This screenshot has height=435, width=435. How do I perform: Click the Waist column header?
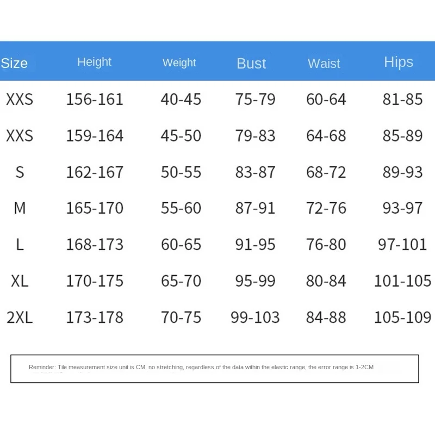point(324,64)
